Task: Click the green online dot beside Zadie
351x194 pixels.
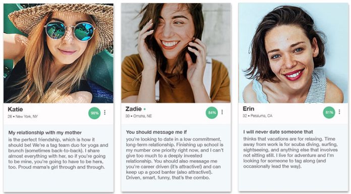Action: [145, 109]
